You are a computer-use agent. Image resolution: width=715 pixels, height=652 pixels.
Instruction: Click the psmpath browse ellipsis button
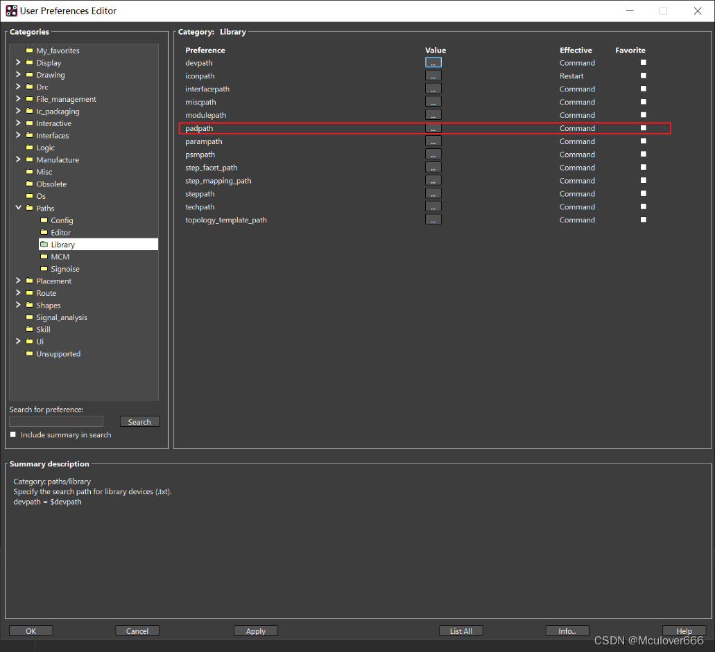(x=433, y=155)
